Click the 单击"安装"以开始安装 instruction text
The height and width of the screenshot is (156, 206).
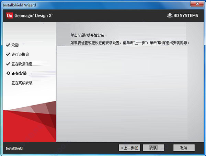(x=89, y=35)
